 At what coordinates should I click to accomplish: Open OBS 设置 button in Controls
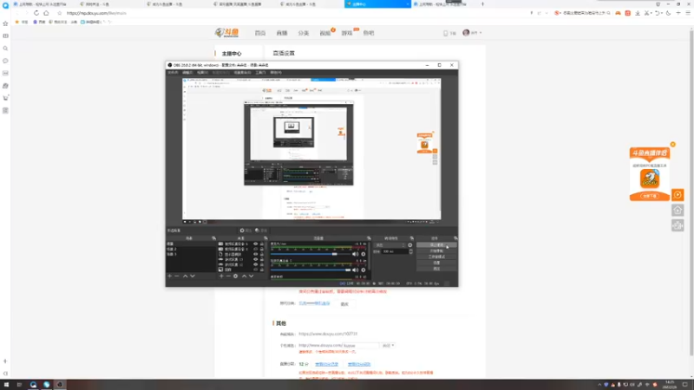click(436, 263)
